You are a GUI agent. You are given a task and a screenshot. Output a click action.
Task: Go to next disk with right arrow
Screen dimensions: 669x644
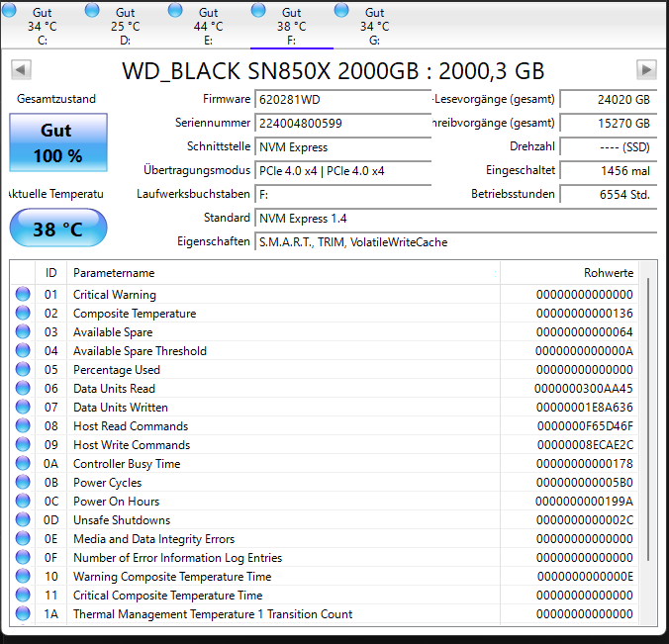(x=646, y=69)
